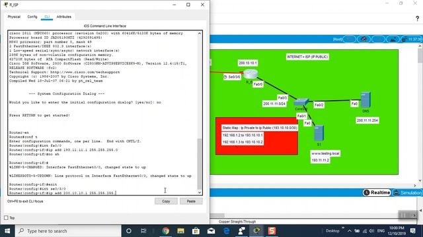Screen dimensions: 423x237
Task: Click workspace vertical scrollbar down arrow
Action: point(420,180)
